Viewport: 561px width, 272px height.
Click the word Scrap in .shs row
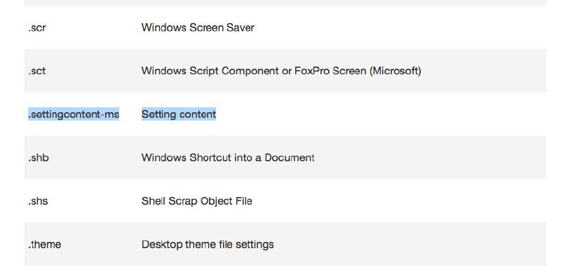(x=176, y=201)
